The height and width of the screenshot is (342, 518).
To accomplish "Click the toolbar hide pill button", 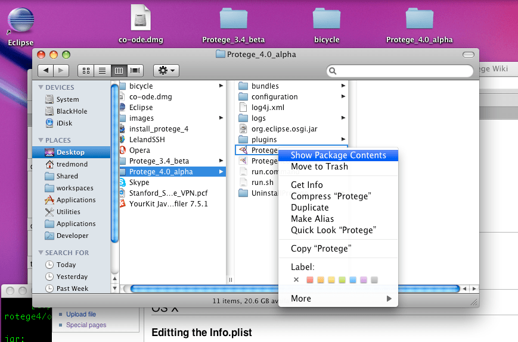I will [469, 55].
